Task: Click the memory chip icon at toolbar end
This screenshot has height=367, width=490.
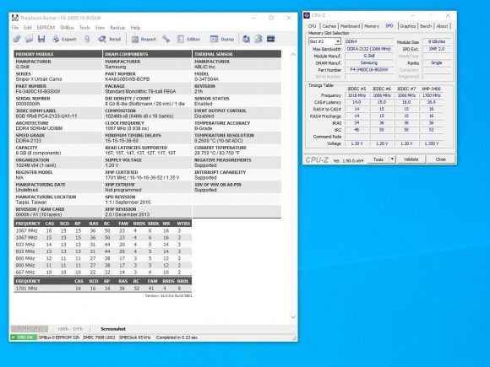Action: 270,39
